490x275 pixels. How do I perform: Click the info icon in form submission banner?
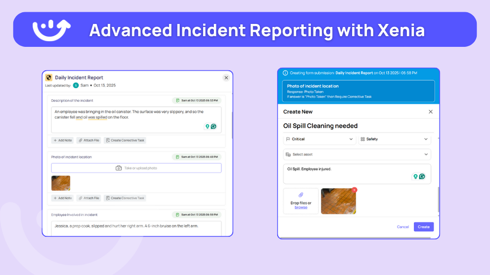(x=285, y=73)
